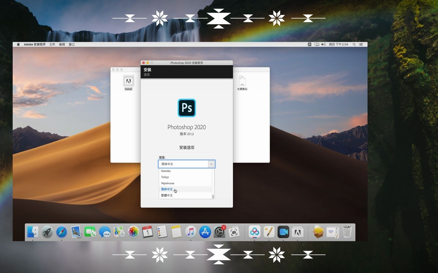Open Pages quote-and-pen icon in the Dock

[x=269, y=232]
